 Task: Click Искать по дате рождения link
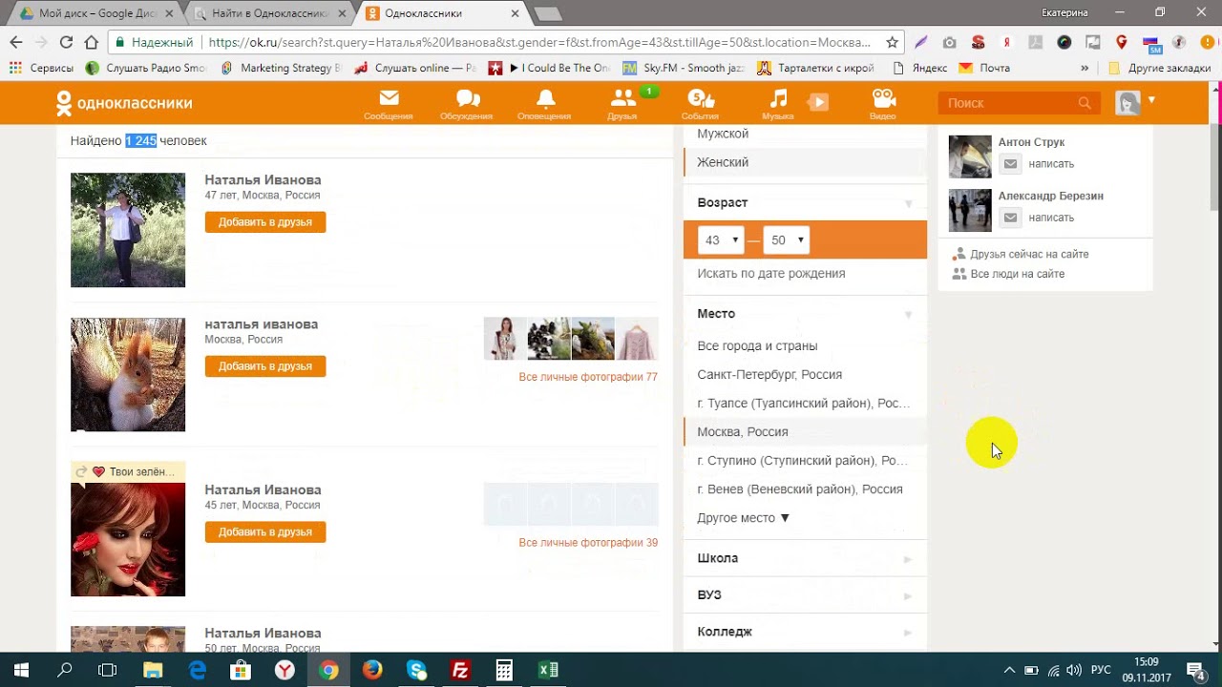tap(771, 274)
